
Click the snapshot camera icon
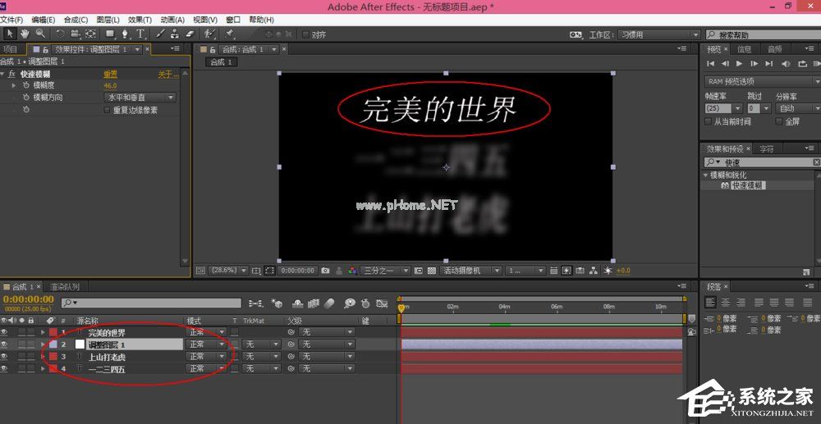326,271
